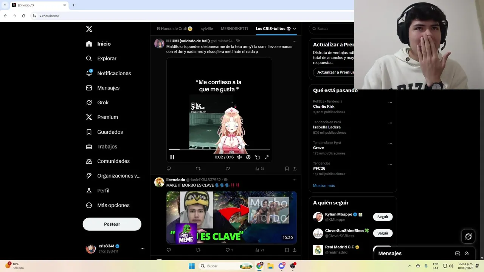This screenshot has height=272, width=484.
Task: Share licenciado's post
Action: [295, 250]
